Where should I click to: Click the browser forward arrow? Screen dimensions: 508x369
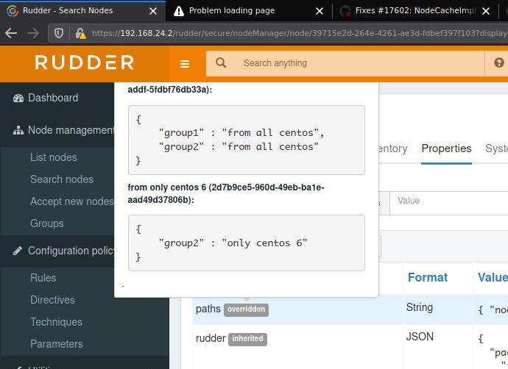pyautogui.click(x=32, y=33)
